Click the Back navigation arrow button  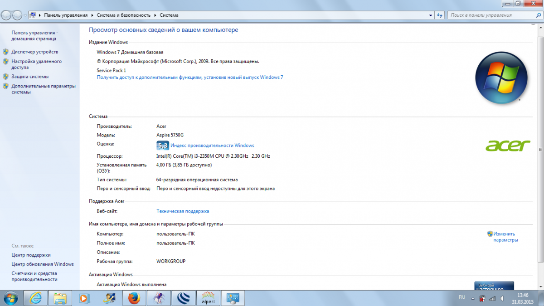point(6,15)
